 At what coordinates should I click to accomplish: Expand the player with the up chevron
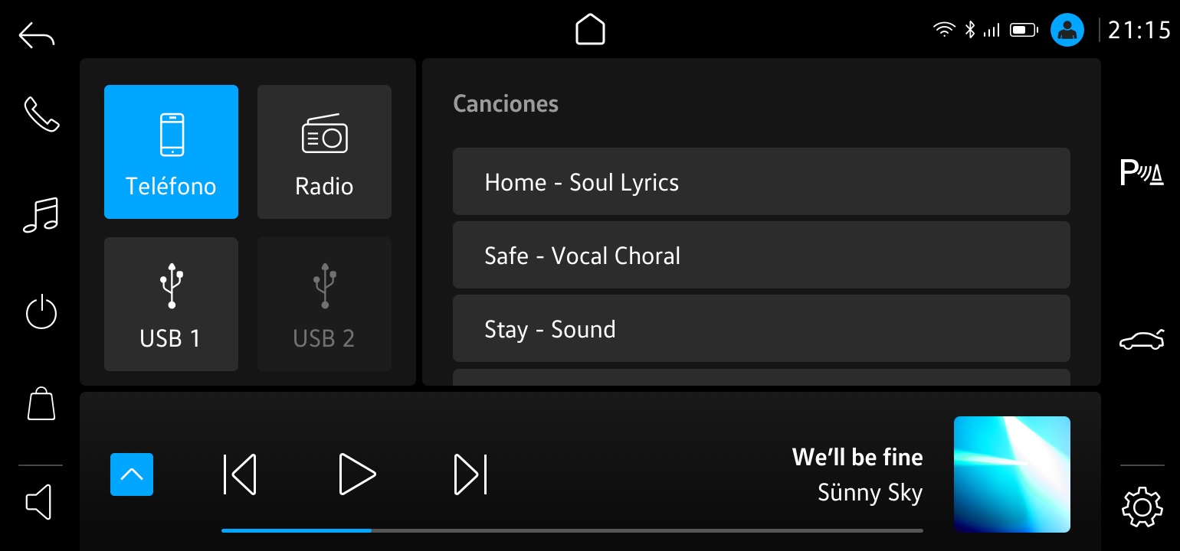132,474
